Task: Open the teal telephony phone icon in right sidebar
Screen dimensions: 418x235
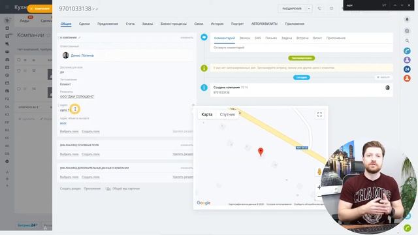Action: tap(407, 51)
